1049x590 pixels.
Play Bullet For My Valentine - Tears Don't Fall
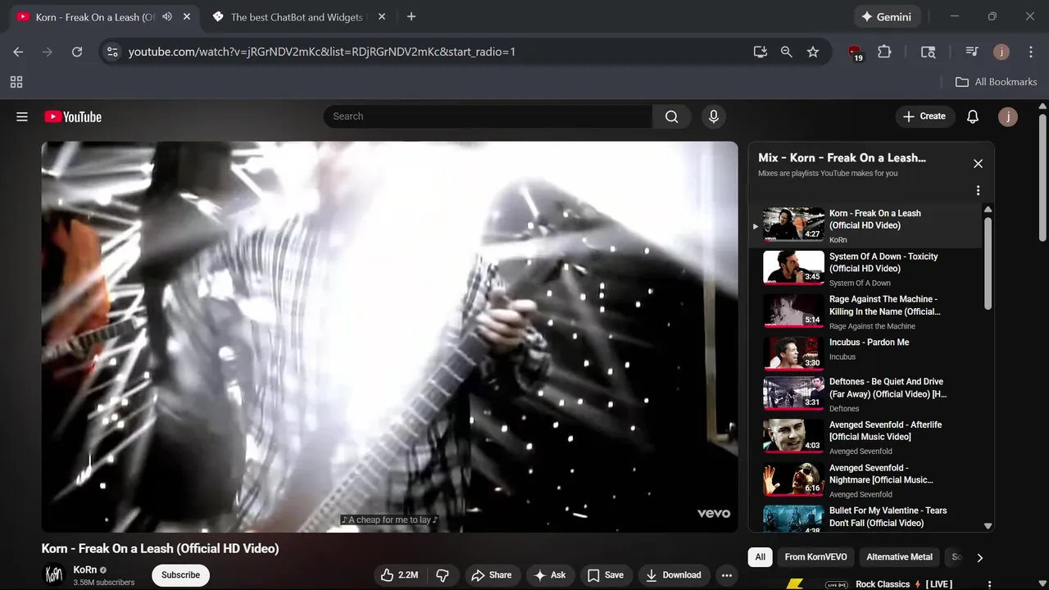pyautogui.click(x=865, y=520)
